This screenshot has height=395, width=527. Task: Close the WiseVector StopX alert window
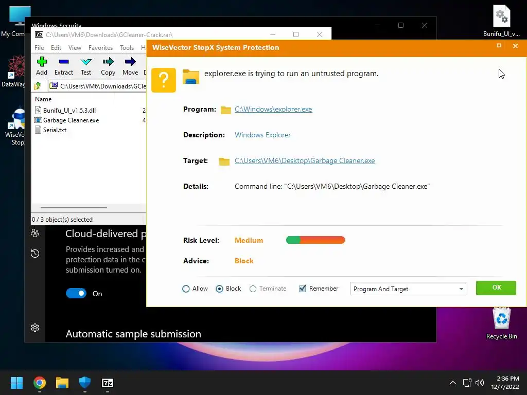[x=515, y=46]
